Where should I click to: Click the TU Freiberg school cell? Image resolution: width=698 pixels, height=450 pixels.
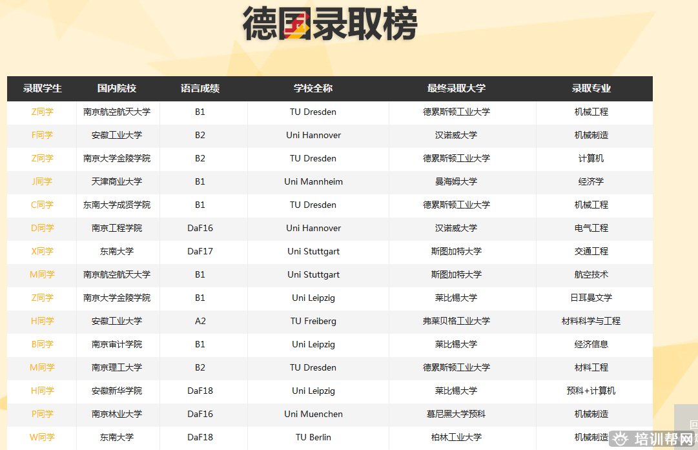click(313, 321)
